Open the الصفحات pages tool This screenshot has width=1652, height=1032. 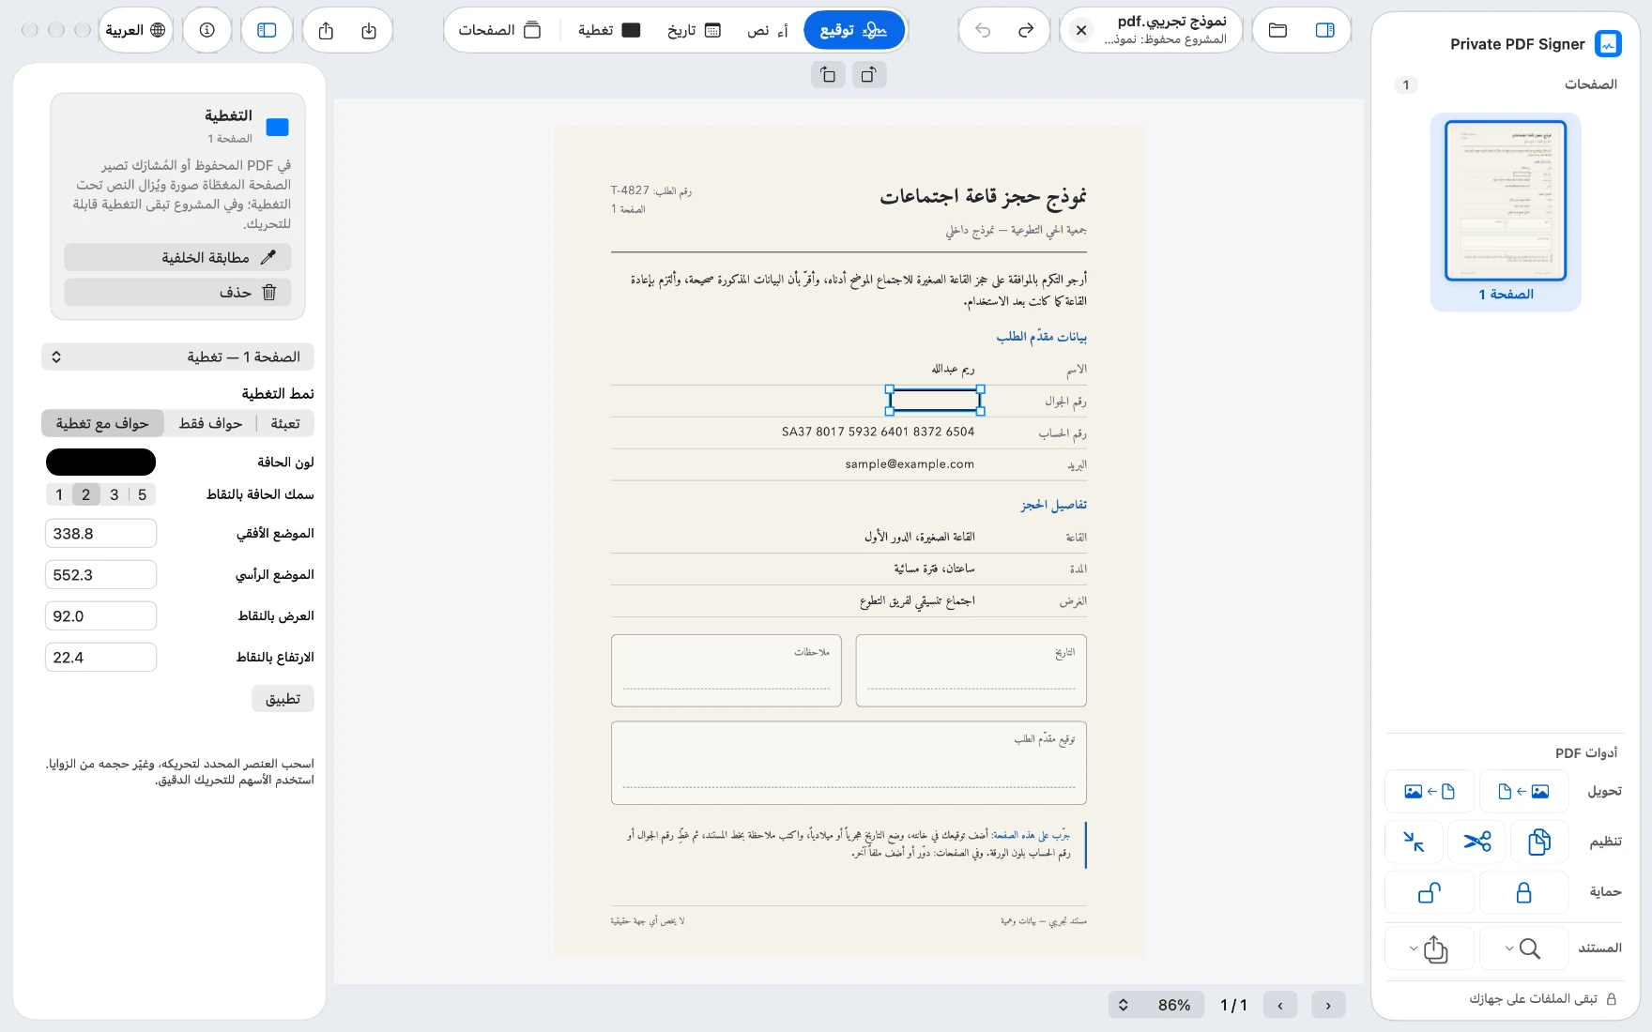(x=499, y=30)
